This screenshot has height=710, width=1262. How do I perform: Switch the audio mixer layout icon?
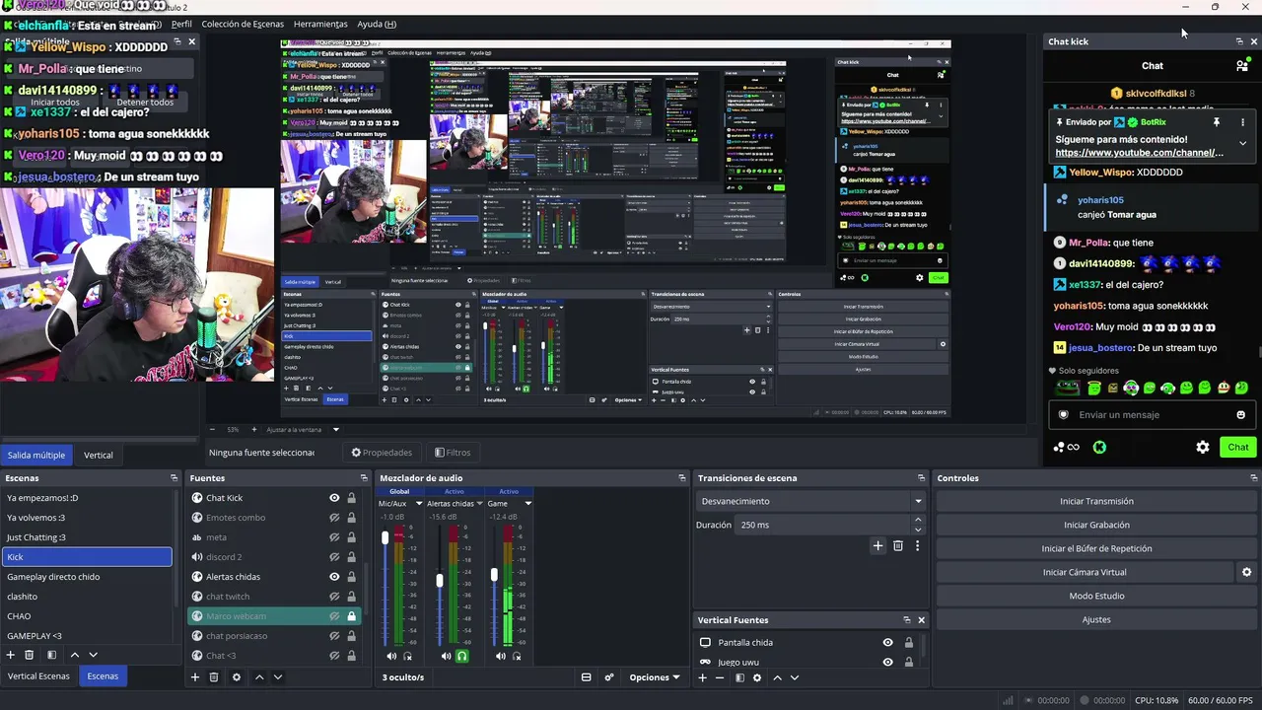coord(586,677)
